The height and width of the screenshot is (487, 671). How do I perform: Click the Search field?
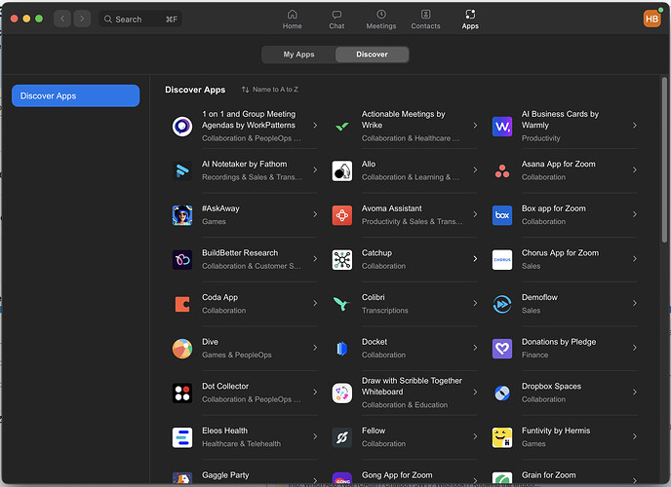click(x=140, y=19)
